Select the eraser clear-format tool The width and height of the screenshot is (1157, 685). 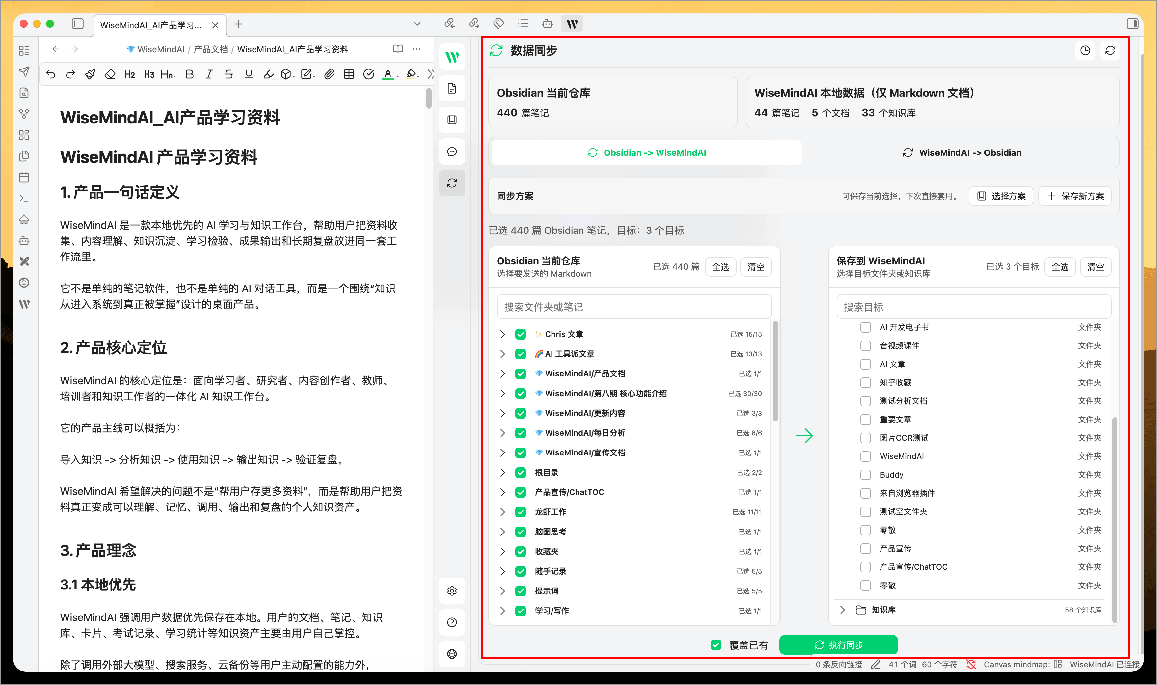(110, 74)
